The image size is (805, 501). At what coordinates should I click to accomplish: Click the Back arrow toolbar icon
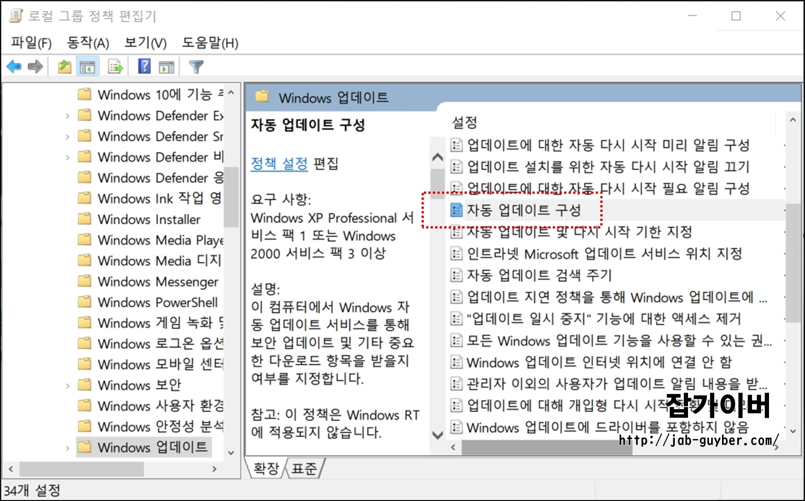(x=14, y=67)
